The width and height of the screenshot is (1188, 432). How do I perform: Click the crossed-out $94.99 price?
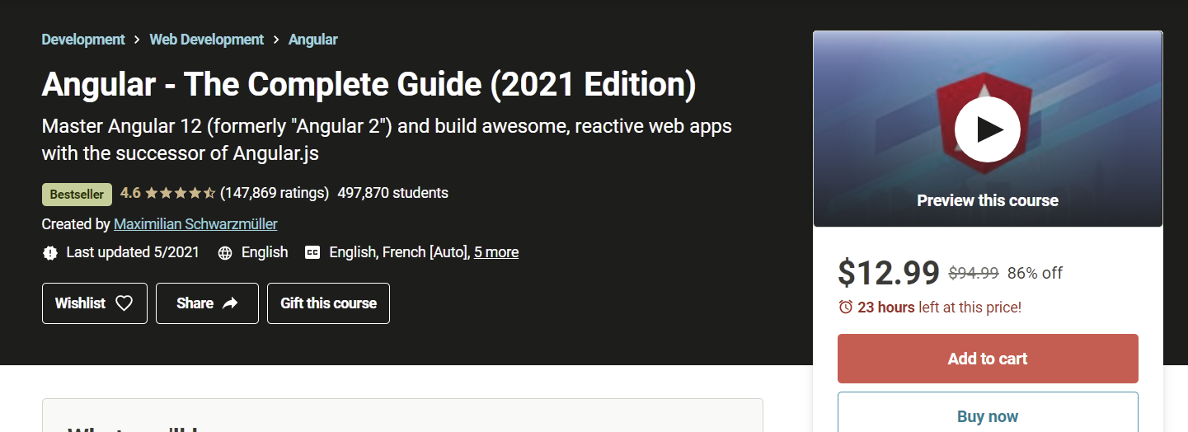(x=974, y=274)
